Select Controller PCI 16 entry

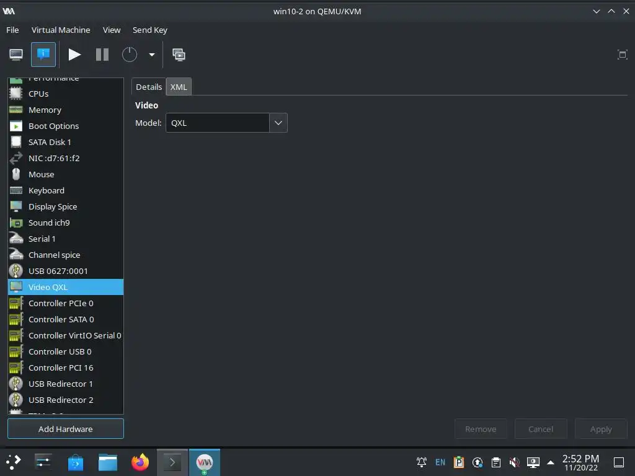[x=66, y=368]
